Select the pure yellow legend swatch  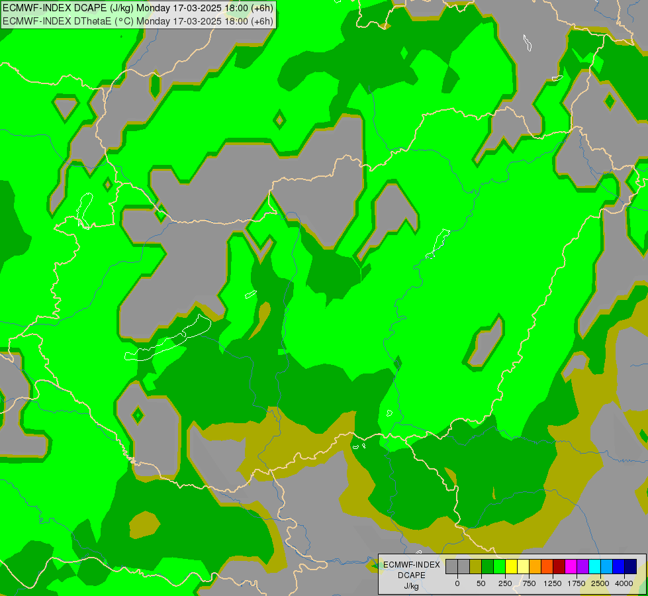[x=511, y=566]
